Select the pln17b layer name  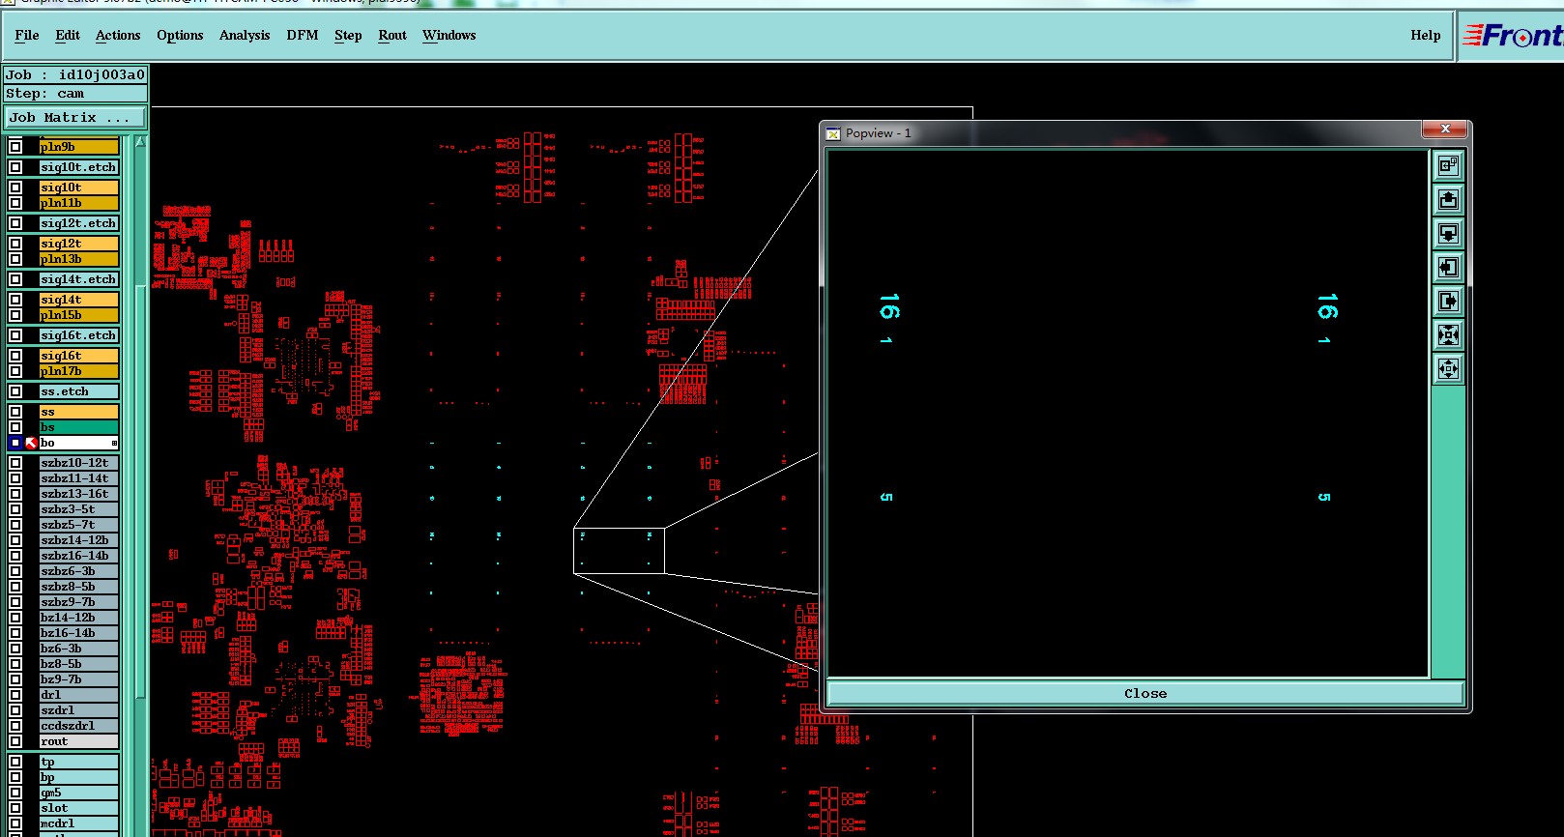(79, 371)
